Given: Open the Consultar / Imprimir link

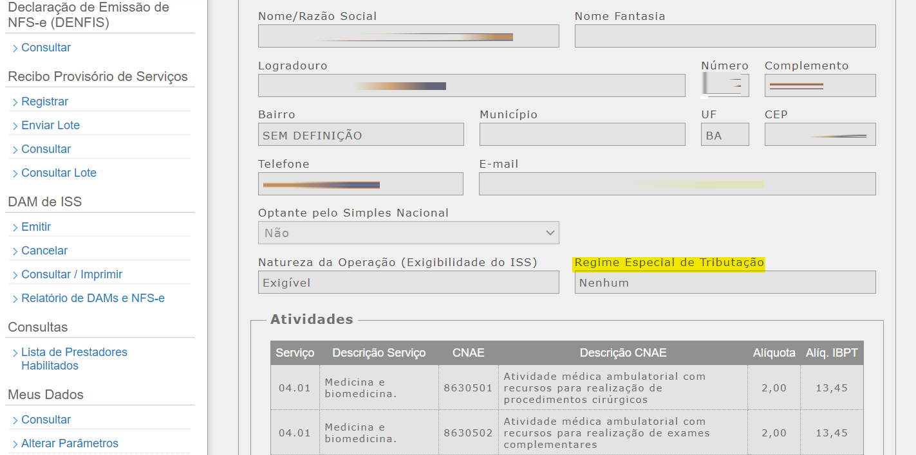Looking at the screenshot, I should pyautogui.click(x=71, y=274).
